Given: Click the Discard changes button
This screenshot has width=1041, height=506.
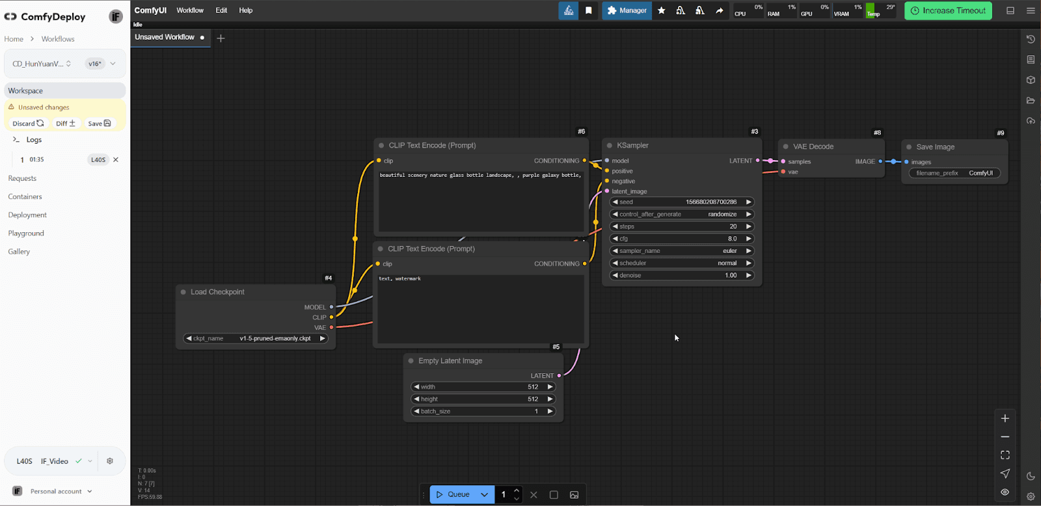Looking at the screenshot, I should tap(28, 124).
